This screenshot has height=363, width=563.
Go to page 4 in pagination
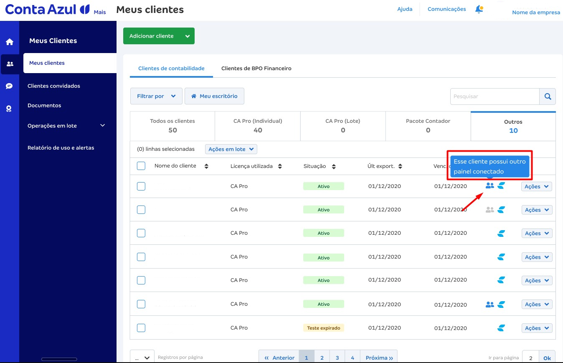tap(353, 358)
